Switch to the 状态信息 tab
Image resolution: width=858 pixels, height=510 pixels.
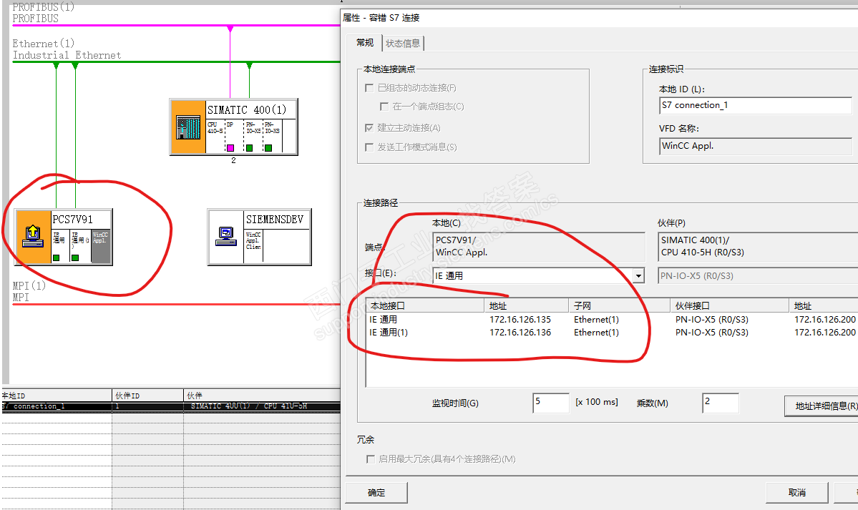coord(403,43)
